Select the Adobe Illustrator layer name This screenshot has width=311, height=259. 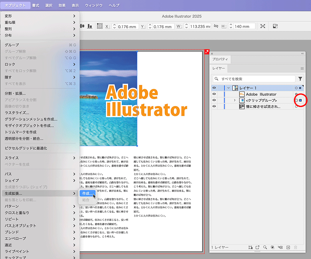pyautogui.click(x=261, y=94)
